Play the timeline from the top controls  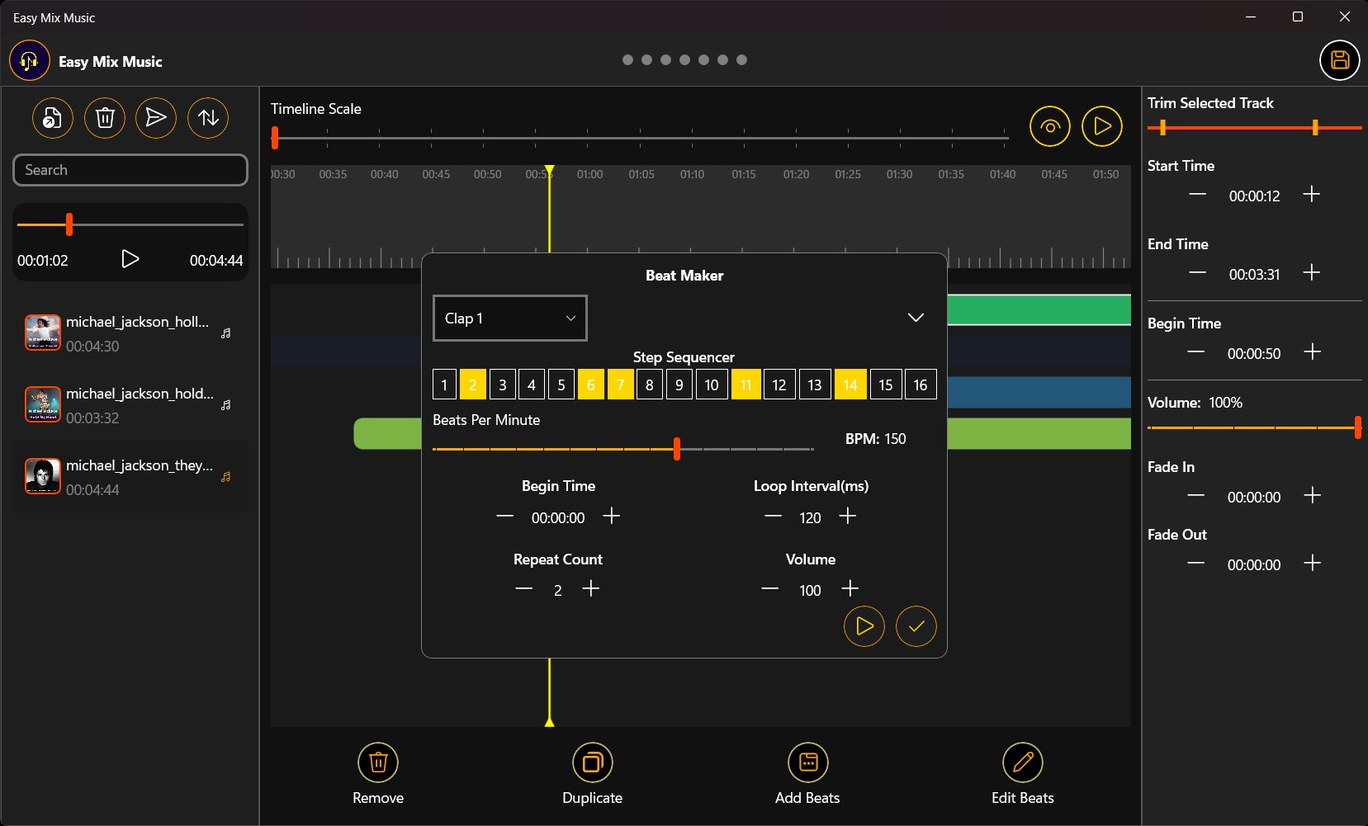click(x=1102, y=126)
